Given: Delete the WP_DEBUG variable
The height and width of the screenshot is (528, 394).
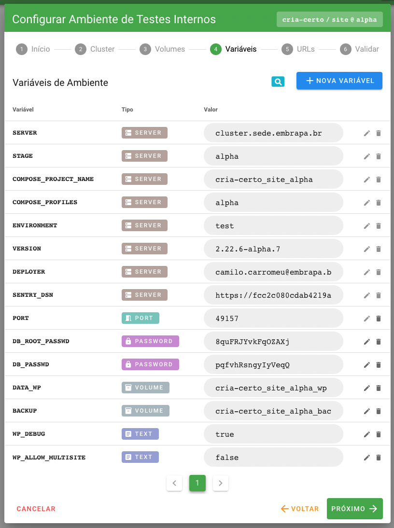Looking at the screenshot, I should 379,434.
